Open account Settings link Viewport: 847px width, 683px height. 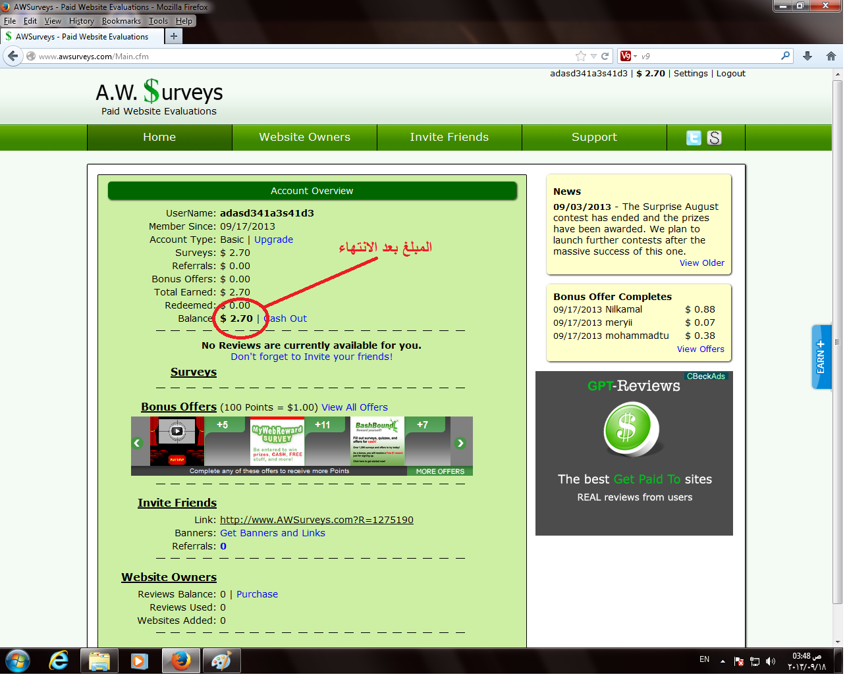690,74
